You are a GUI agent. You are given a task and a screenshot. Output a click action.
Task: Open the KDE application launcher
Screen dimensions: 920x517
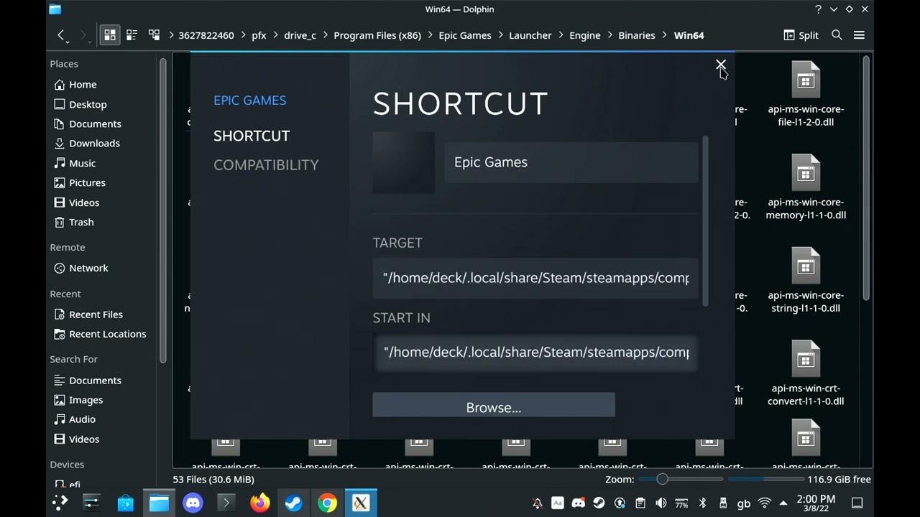(x=60, y=503)
